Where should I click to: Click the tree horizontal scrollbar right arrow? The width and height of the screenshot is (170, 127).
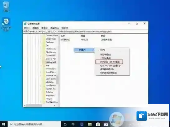[54, 106]
